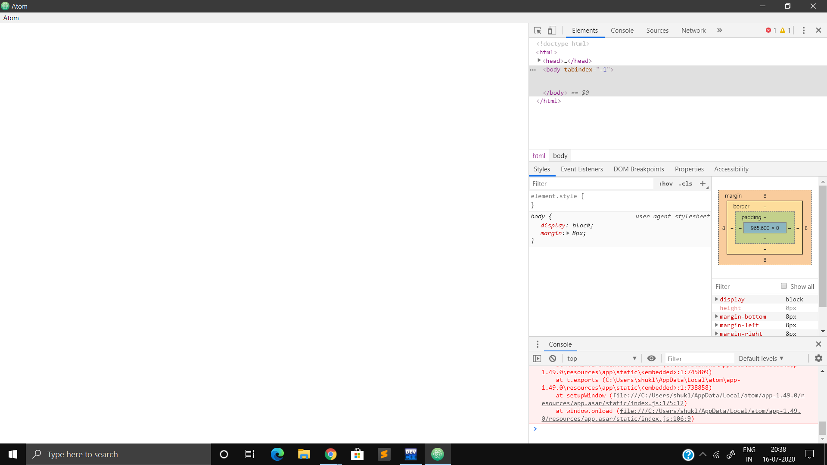Open the Sources tab
Screen dimensions: 827x465
point(657,31)
